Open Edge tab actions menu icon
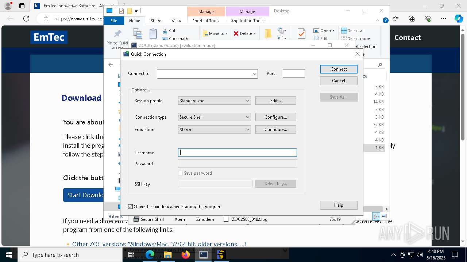This screenshot has width=467, height=262. [x=22, y=6]
